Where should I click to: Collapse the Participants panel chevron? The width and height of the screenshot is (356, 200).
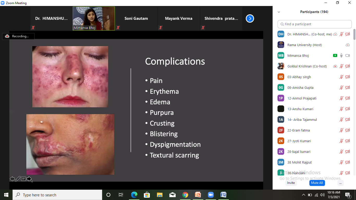pos(279,12)
